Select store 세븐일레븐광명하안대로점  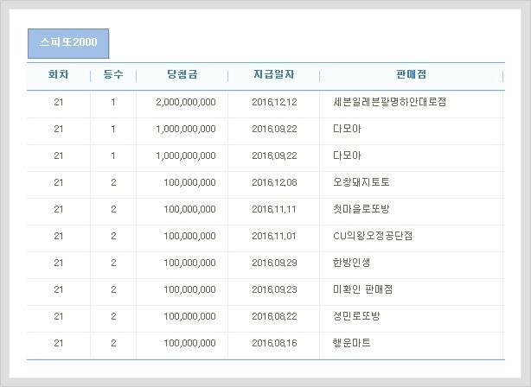(x=390, y=102)
